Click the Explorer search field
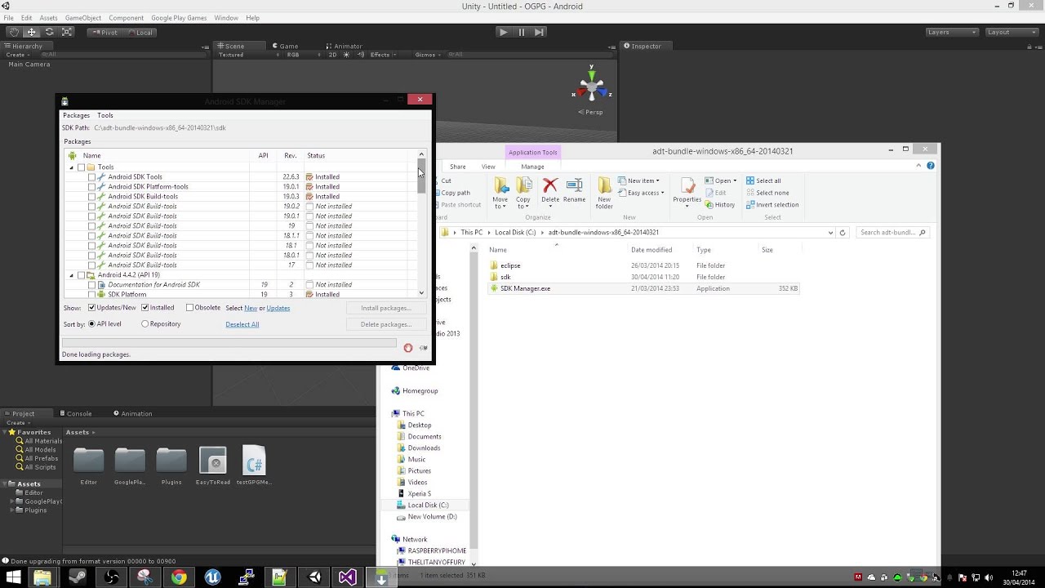Viewport: 1045px width, 588px height. click(892, 232)
